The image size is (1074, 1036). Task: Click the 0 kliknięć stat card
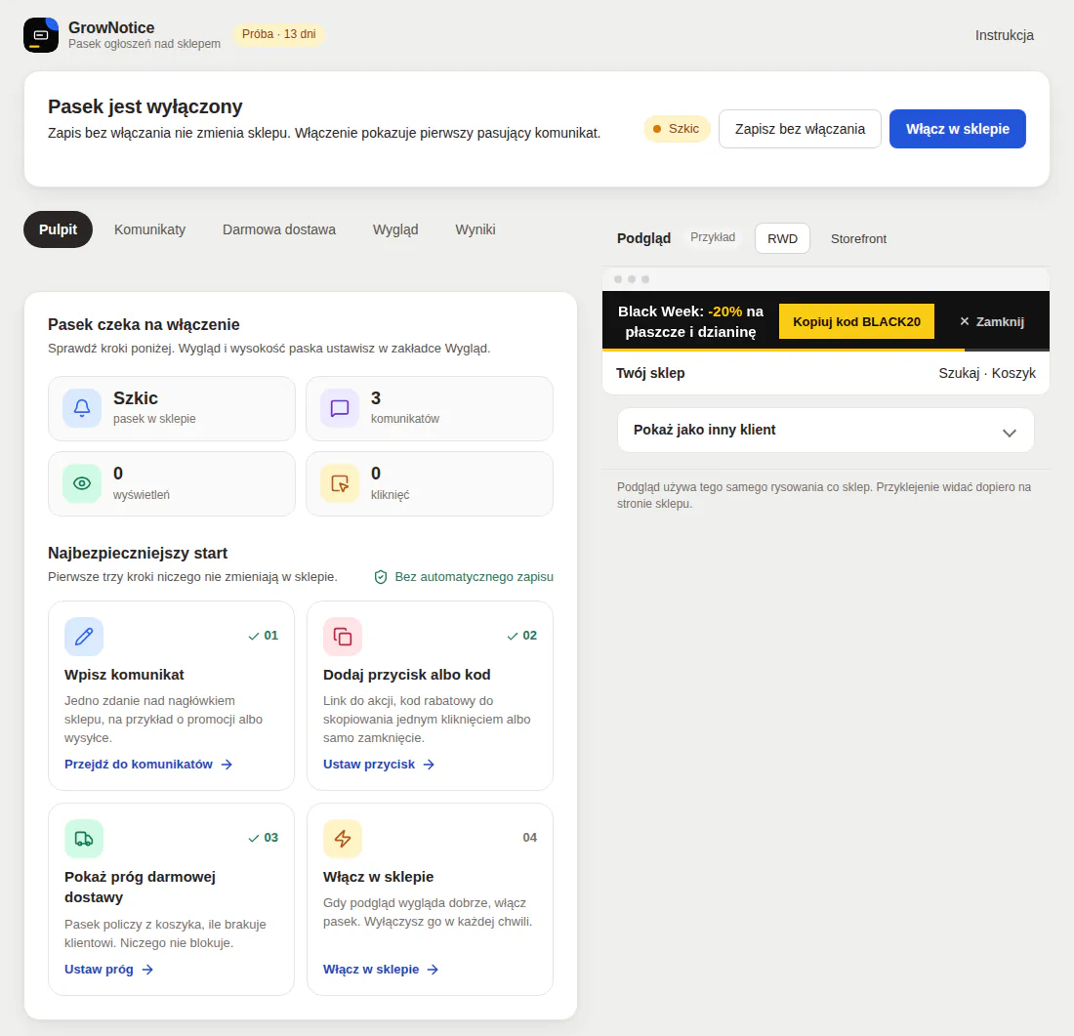430,483
